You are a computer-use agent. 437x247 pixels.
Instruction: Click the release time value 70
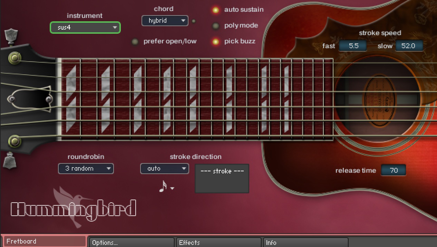click(394, 170)
